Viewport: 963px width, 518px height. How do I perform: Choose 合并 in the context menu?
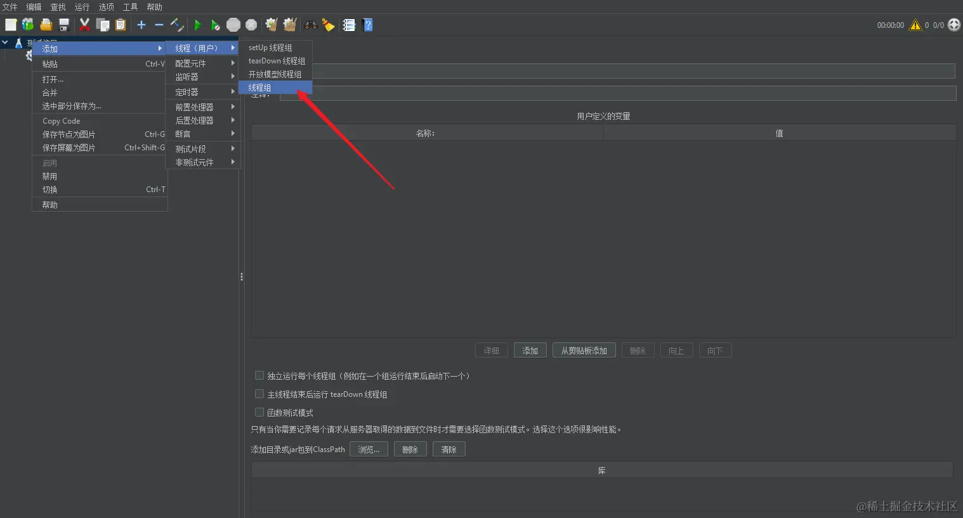100,93
